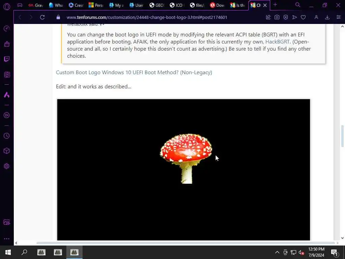The height and width of the screenshot is (259, 345).
Task: Open the Player sidebar icon
Action: (x=7, y=115)
